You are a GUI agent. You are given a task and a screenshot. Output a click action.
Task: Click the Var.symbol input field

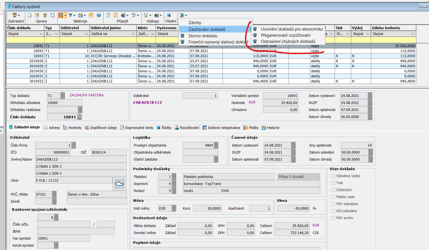[x=63, y=238]
